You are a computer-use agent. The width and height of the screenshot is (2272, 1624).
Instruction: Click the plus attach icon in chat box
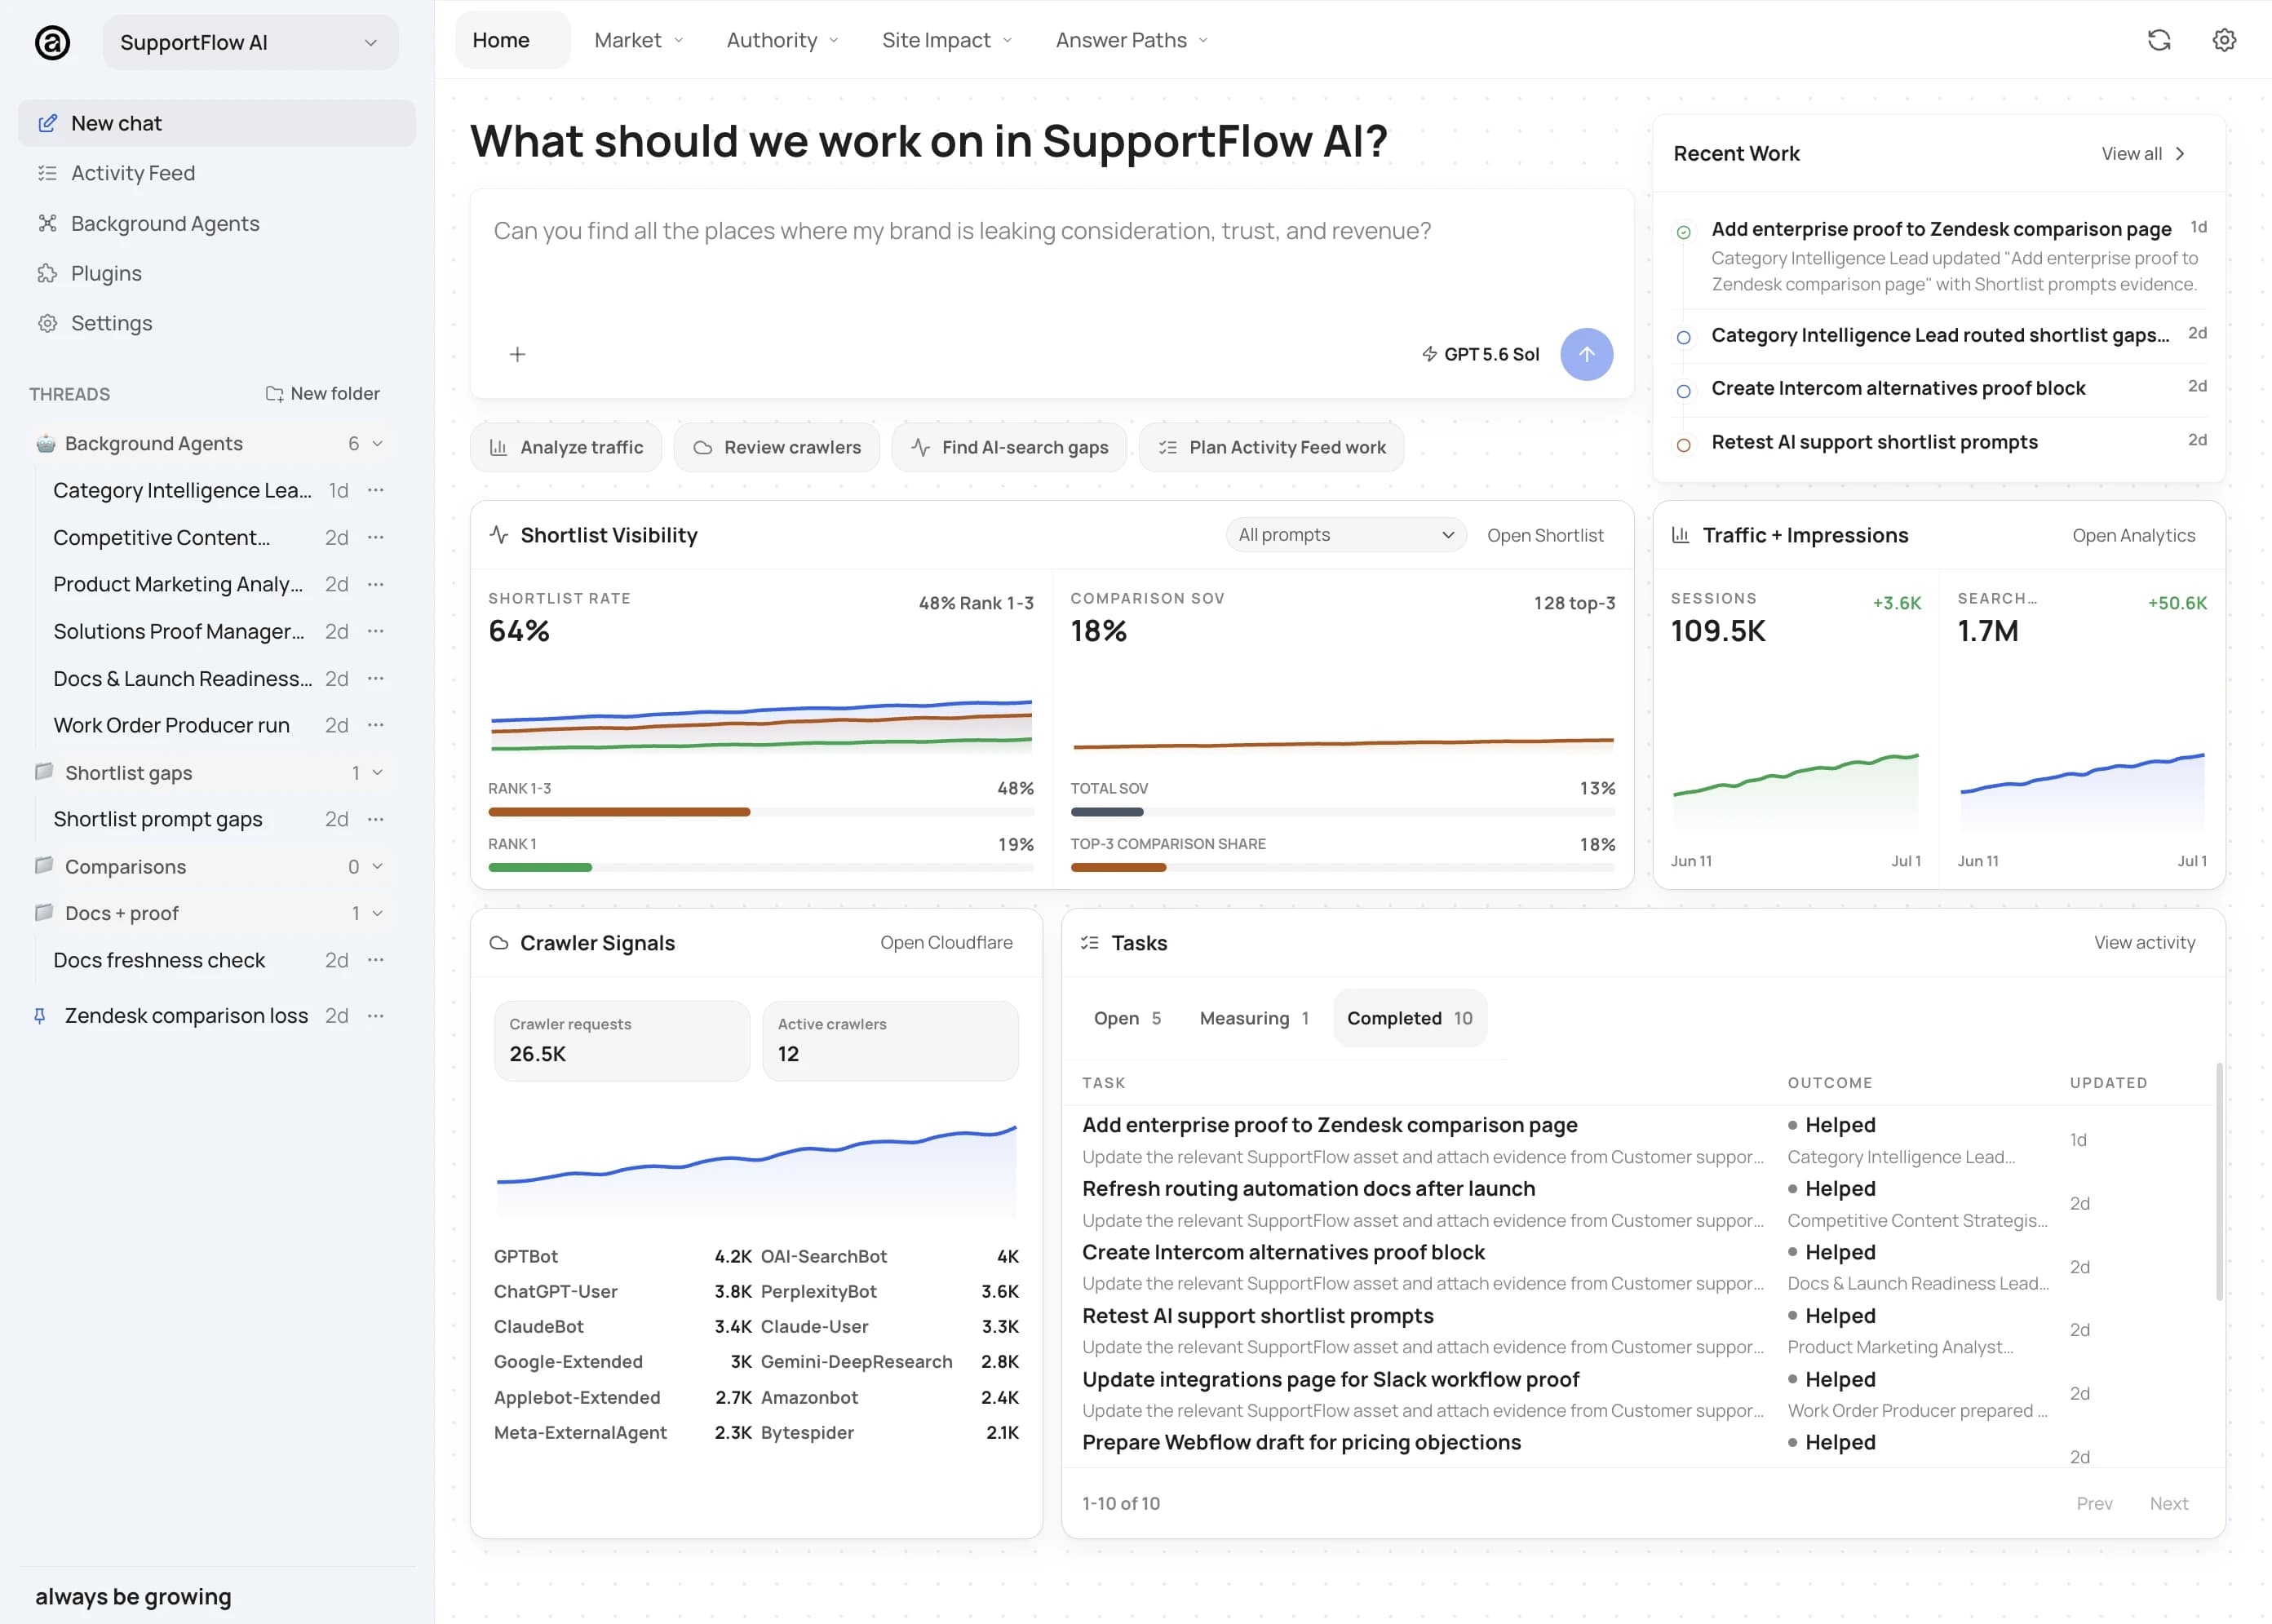click(517, 354)
